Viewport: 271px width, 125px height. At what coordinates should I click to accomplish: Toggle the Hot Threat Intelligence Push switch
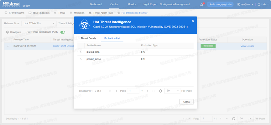pyautogui.click(x=63, y=32)
